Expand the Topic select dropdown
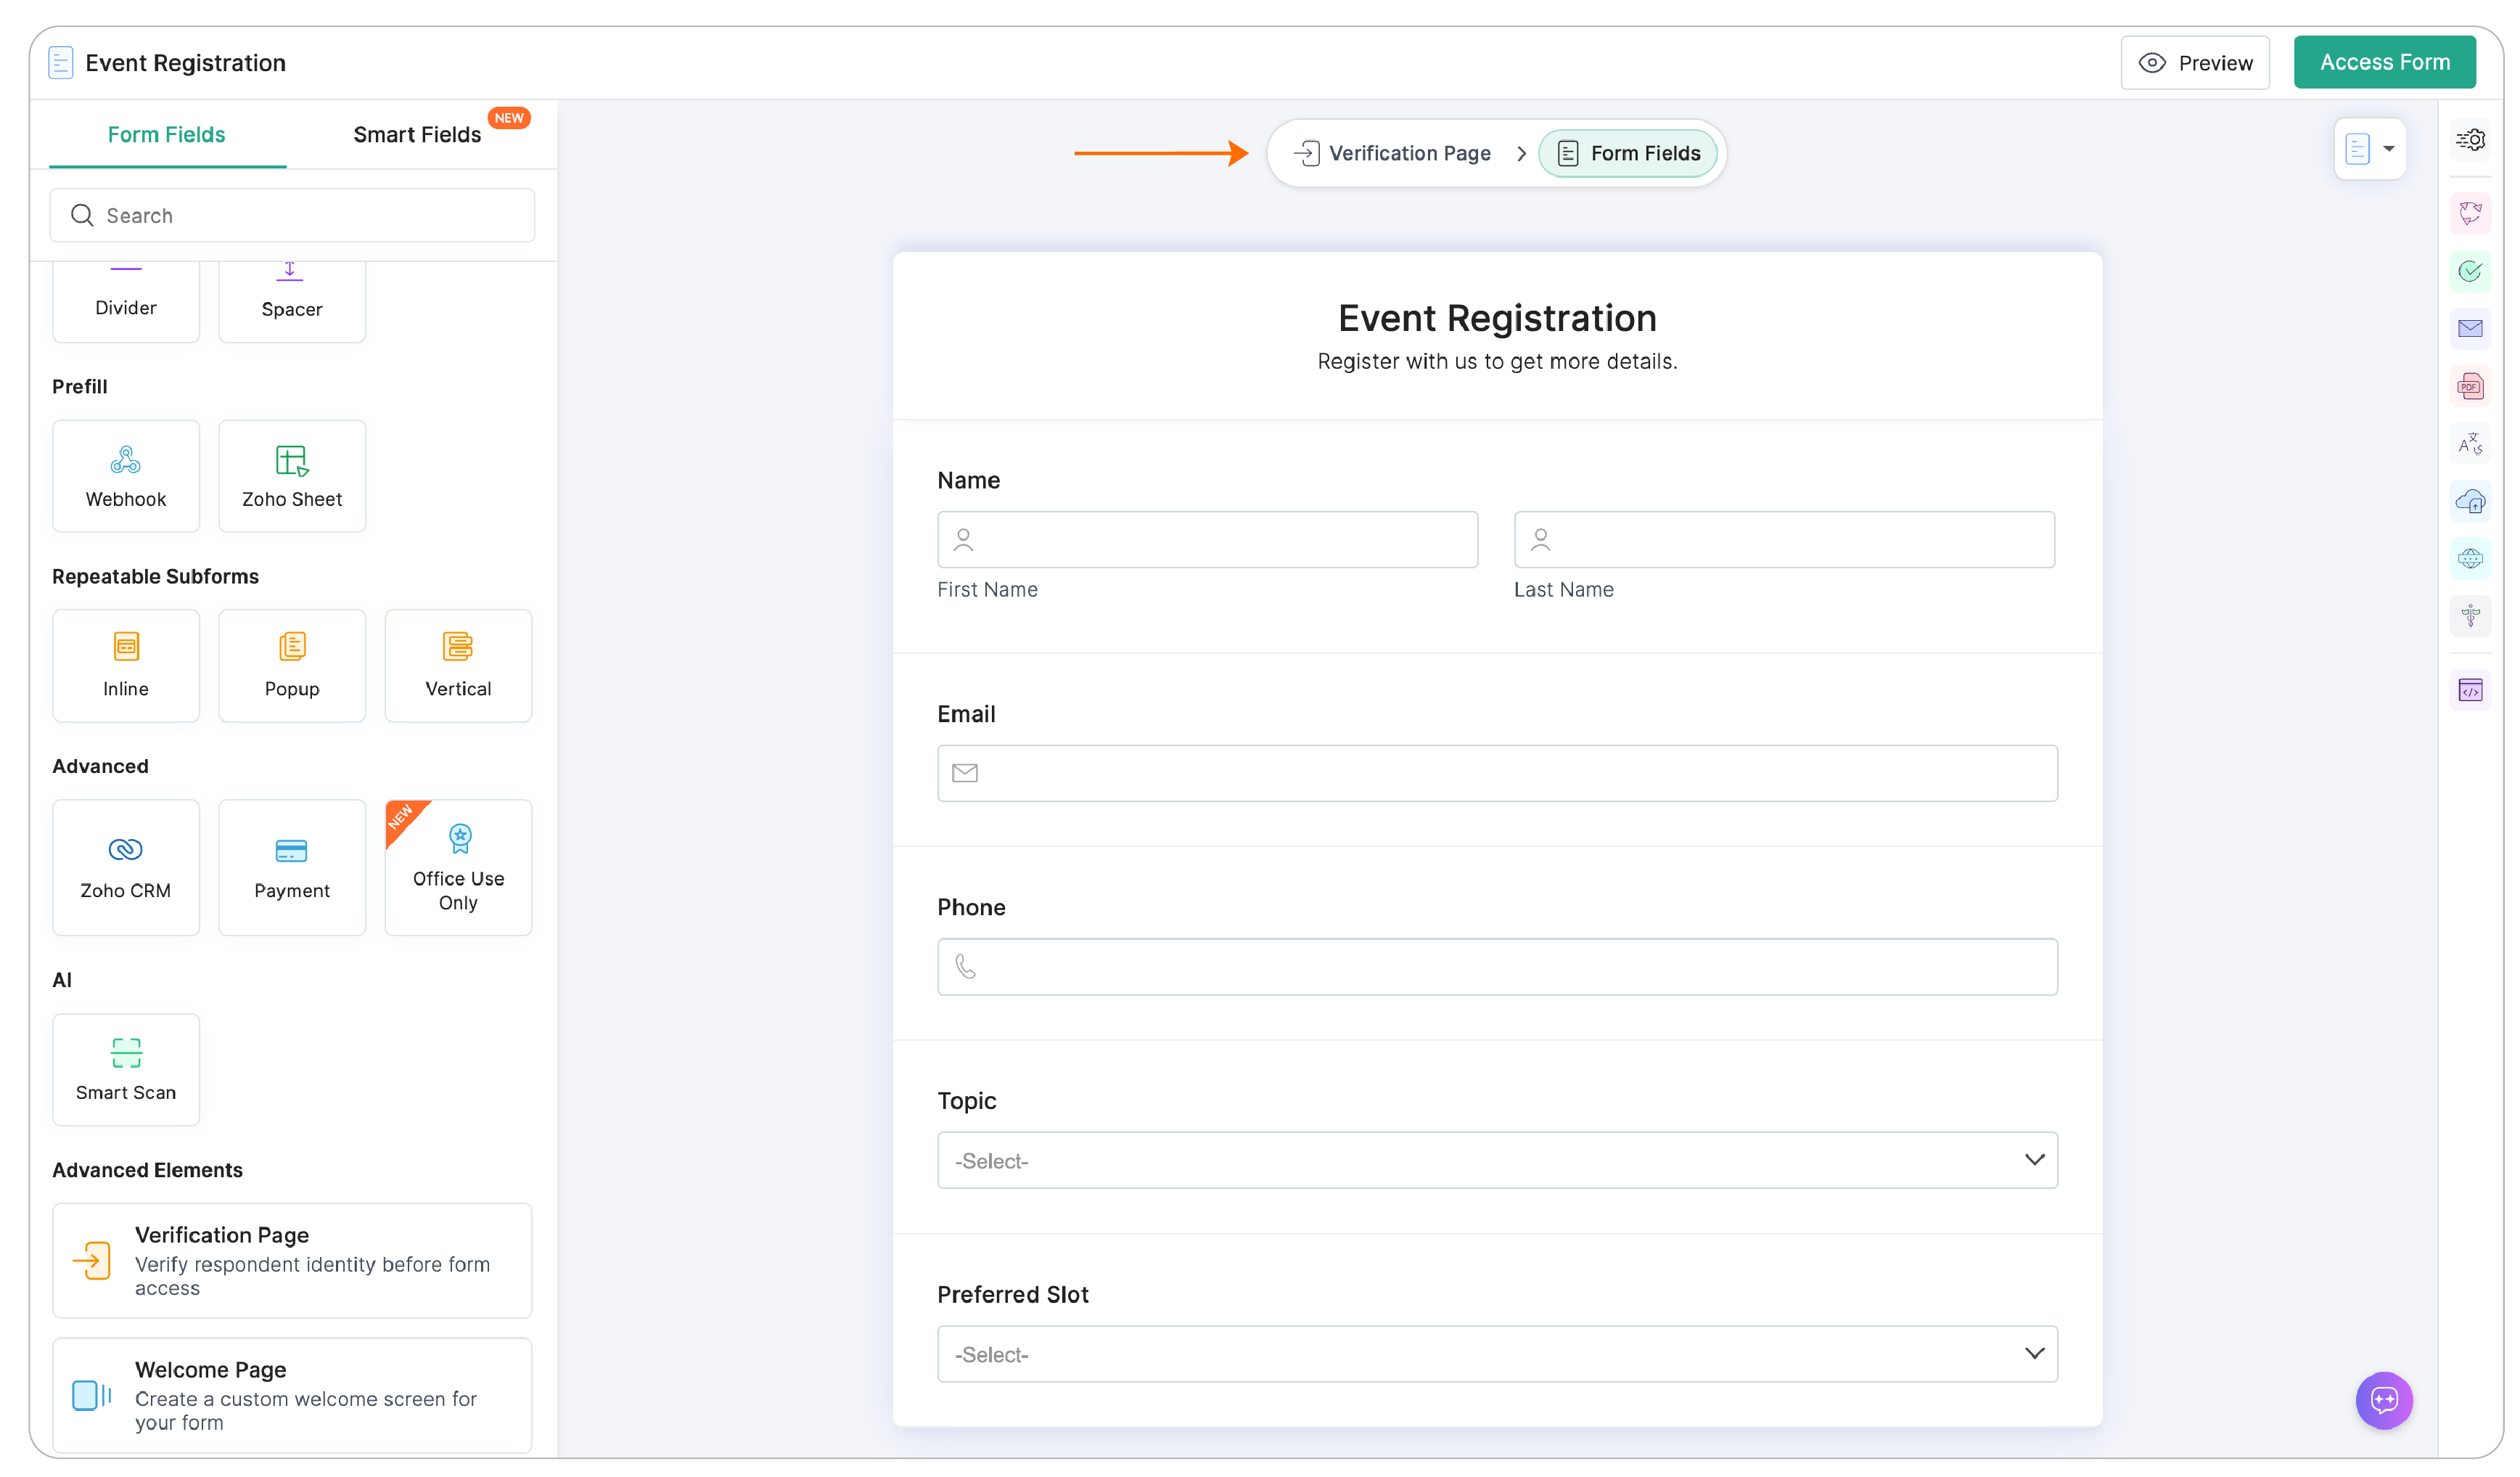Screen dimensions: 2520x1477 (x=1497, y=1160)
